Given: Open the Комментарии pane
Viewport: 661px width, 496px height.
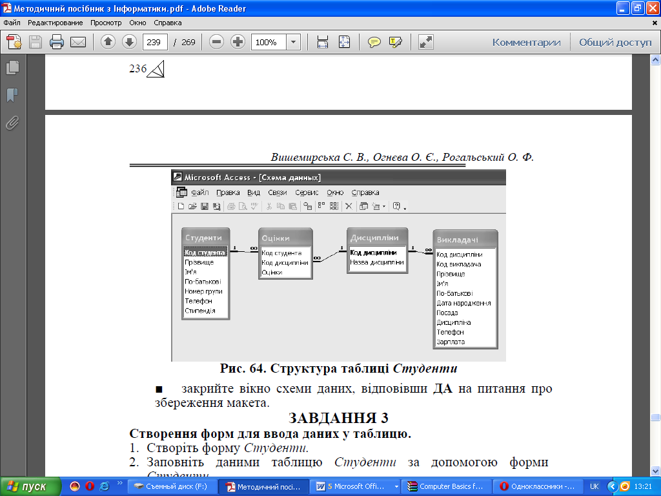Looking at the screenshot, I should point(526,43).
